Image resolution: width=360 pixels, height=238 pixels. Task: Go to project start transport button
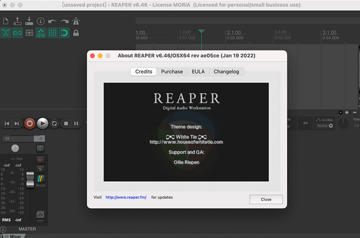[7, 124]
